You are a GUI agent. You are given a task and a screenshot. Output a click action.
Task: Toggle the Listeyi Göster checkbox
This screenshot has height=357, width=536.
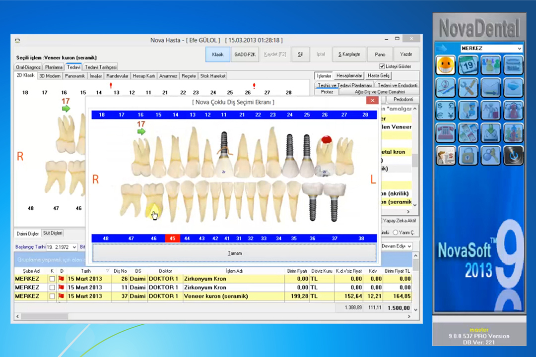(382, 66)
